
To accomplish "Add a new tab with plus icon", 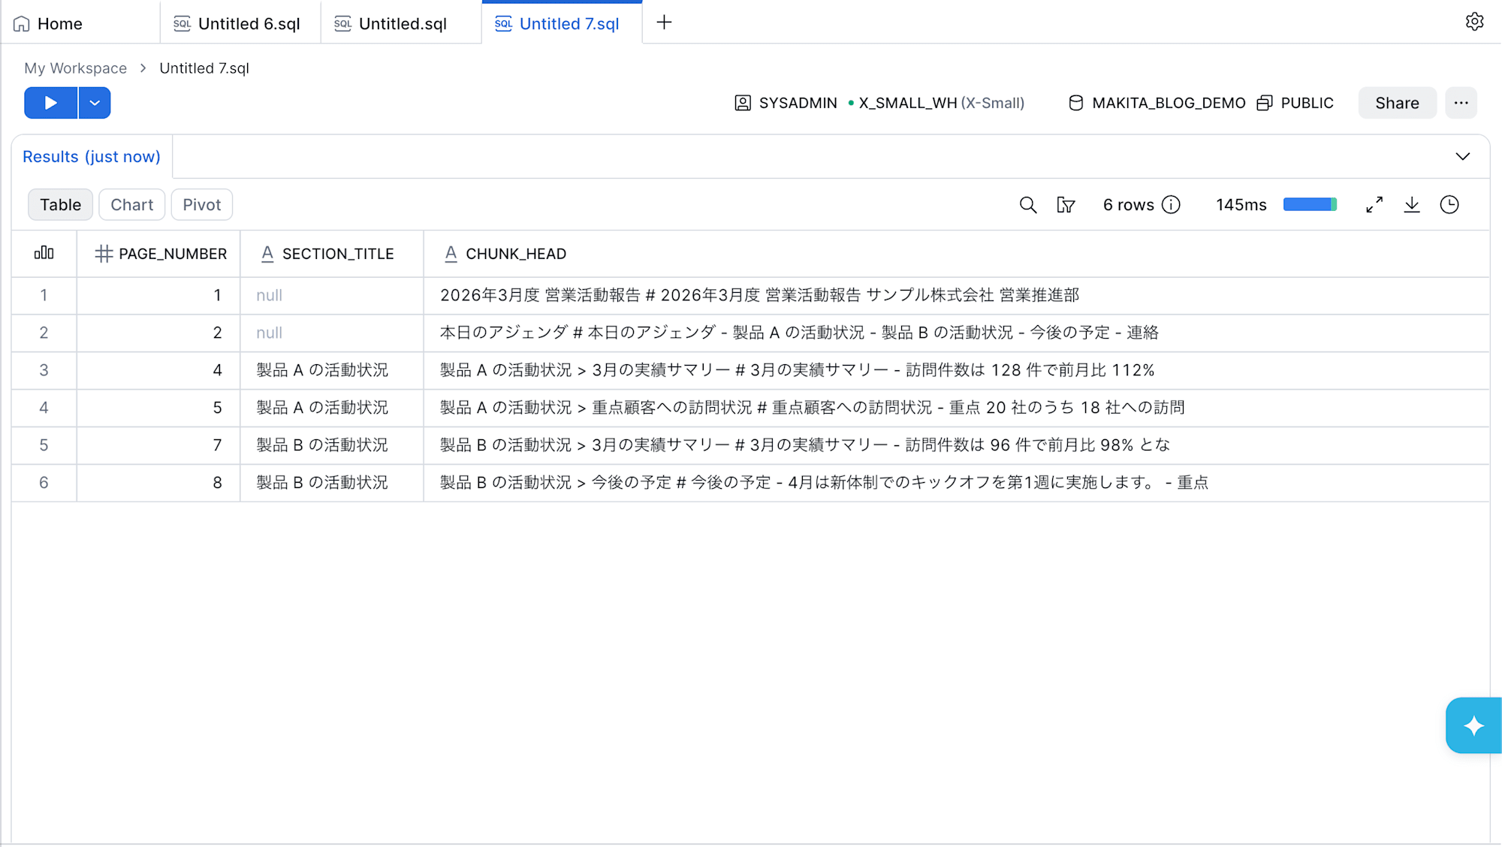I will 664,23.
